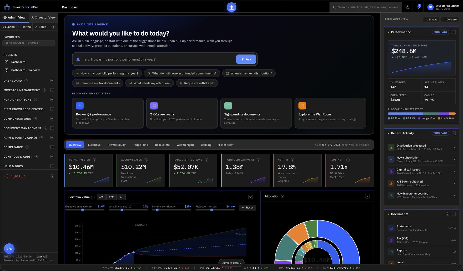
Task: Click Reset on the projection controls
Action: point(247,208)
